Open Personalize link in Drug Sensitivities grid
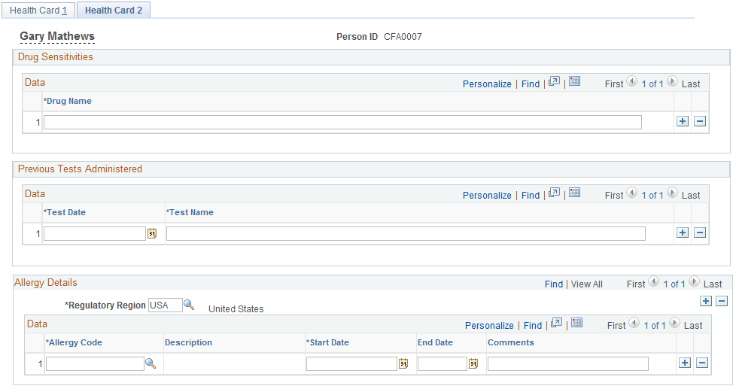The width and height of the screenshot is (739, 389). click(x=487, y=84)
